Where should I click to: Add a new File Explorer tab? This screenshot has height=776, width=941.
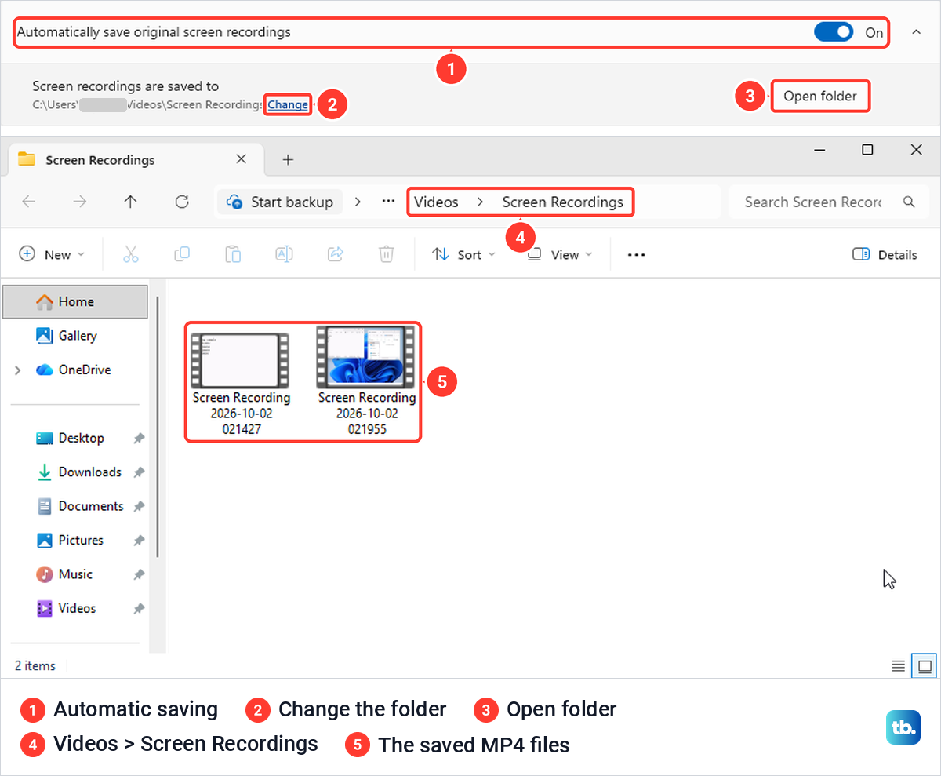[288, 160]
